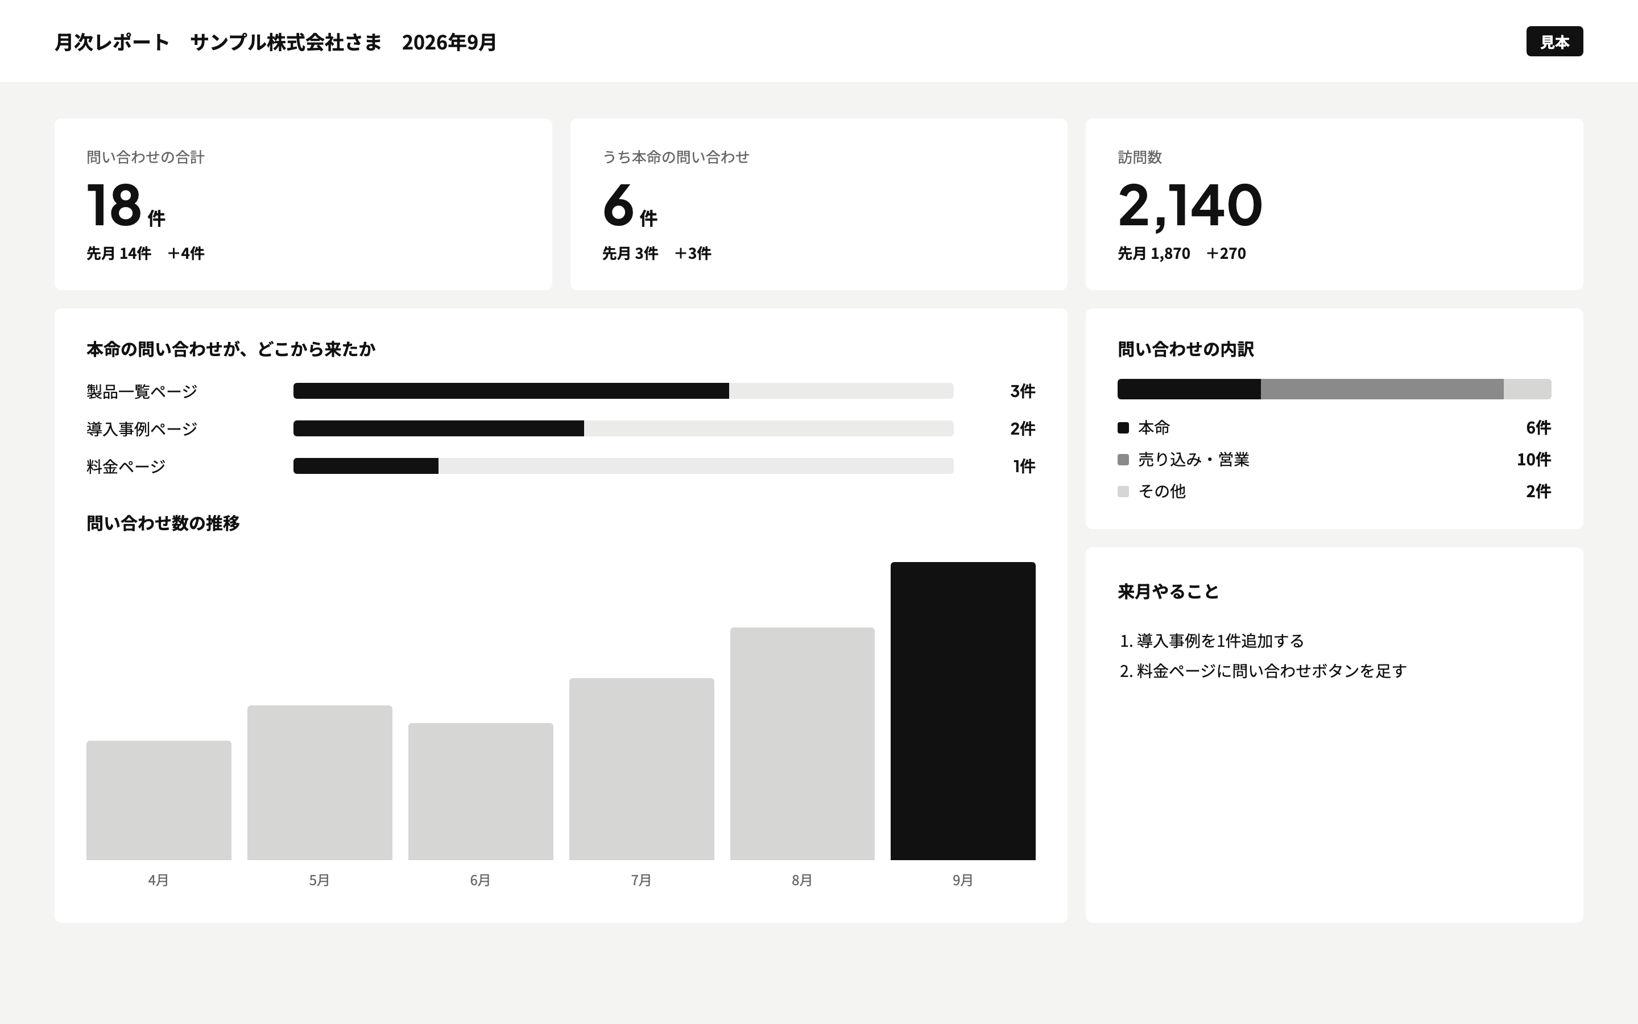Click the 問い合わせ数の推移 chart heading
1638x1024 pixels.
163,523
